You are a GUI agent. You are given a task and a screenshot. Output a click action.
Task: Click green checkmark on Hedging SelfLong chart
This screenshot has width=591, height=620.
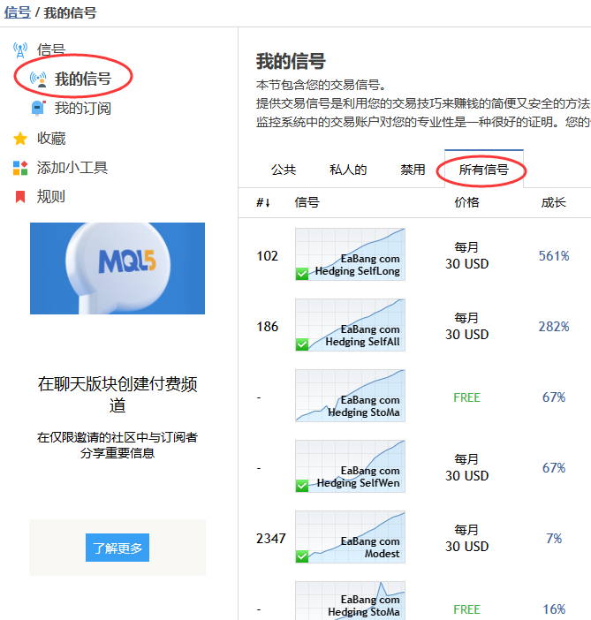[x=302, y=274]
